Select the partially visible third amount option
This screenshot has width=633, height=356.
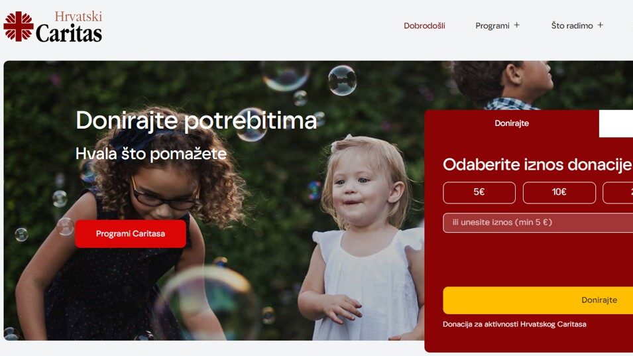coord(618,192)
